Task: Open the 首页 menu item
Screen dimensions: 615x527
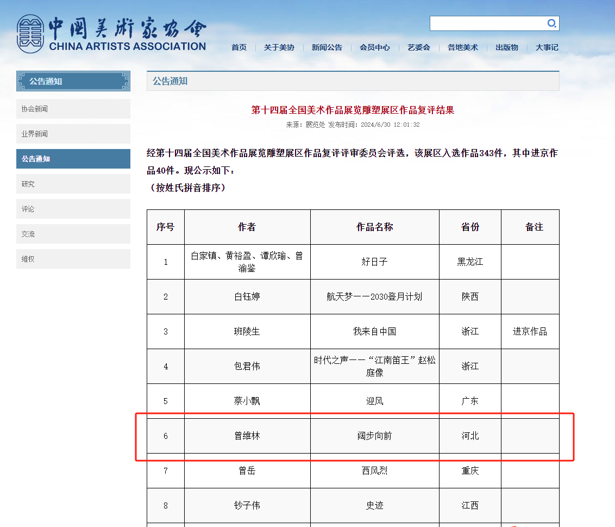Action: click(239, 47)
